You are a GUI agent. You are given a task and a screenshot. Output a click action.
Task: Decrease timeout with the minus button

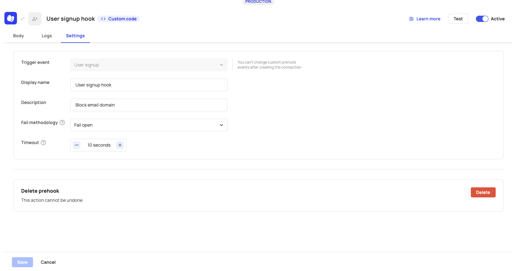(77, 145)
